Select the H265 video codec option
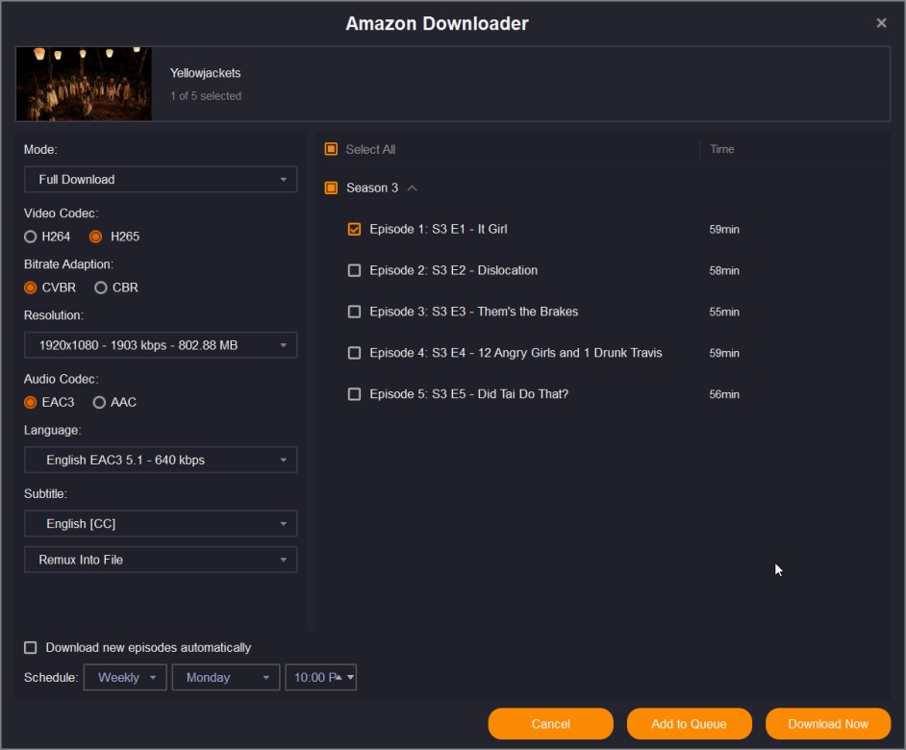Screen dimensions: 906x750 (95, 237)
